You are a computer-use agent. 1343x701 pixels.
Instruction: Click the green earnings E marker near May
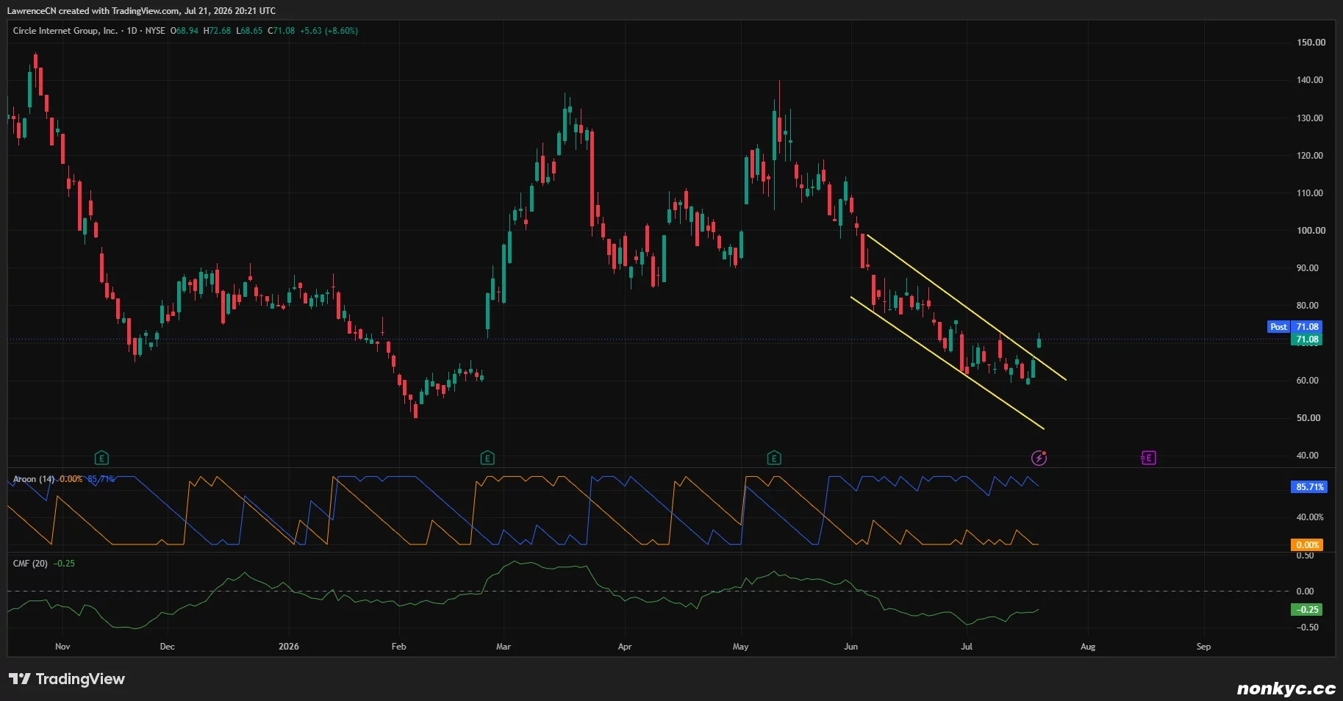pyautogui.click(x=773, y=459)
